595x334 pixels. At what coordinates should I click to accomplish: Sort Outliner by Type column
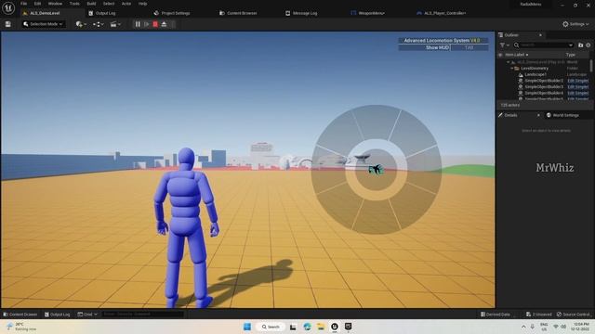click(x=570, y=55)
